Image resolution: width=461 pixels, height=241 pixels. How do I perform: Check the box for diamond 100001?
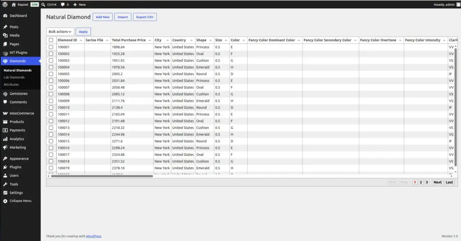[51, 47]
